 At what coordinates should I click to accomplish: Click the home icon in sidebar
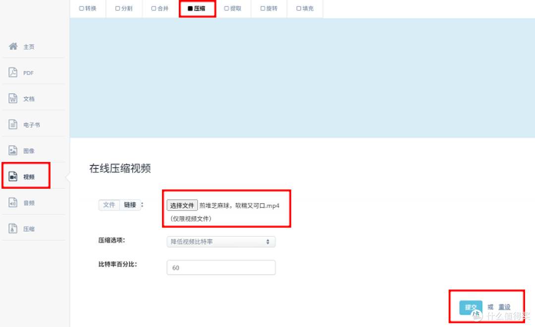pyautogui.click(x=13, y=46)
